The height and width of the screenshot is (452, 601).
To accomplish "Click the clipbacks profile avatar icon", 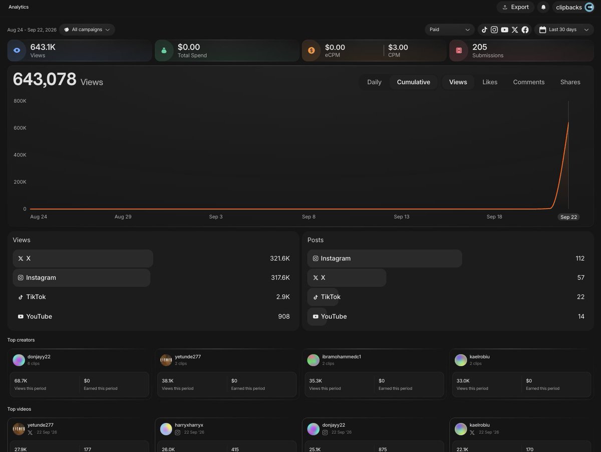I will point(589,7).
